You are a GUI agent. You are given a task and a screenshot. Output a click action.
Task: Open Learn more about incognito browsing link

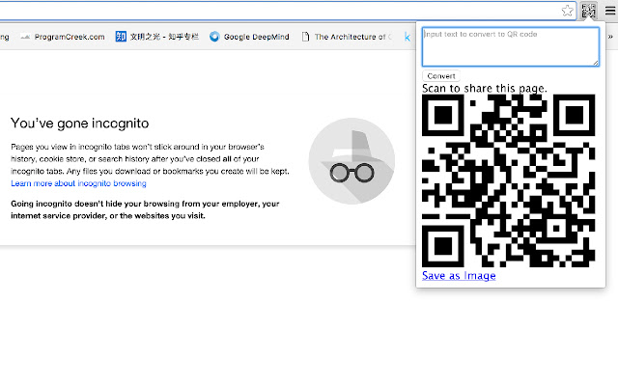78,183
